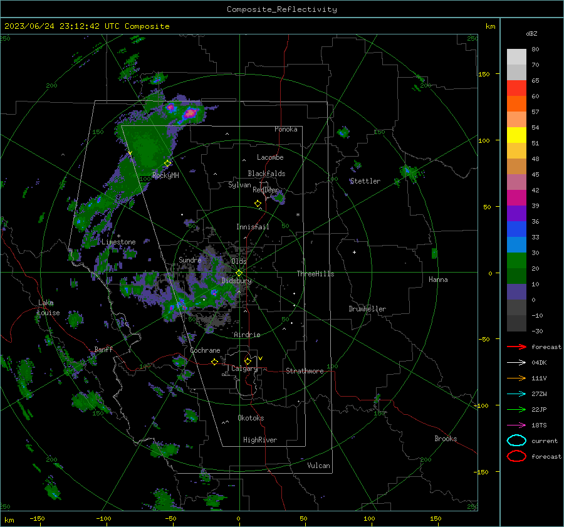Click the RockyMH label

[x=165, y=175]
